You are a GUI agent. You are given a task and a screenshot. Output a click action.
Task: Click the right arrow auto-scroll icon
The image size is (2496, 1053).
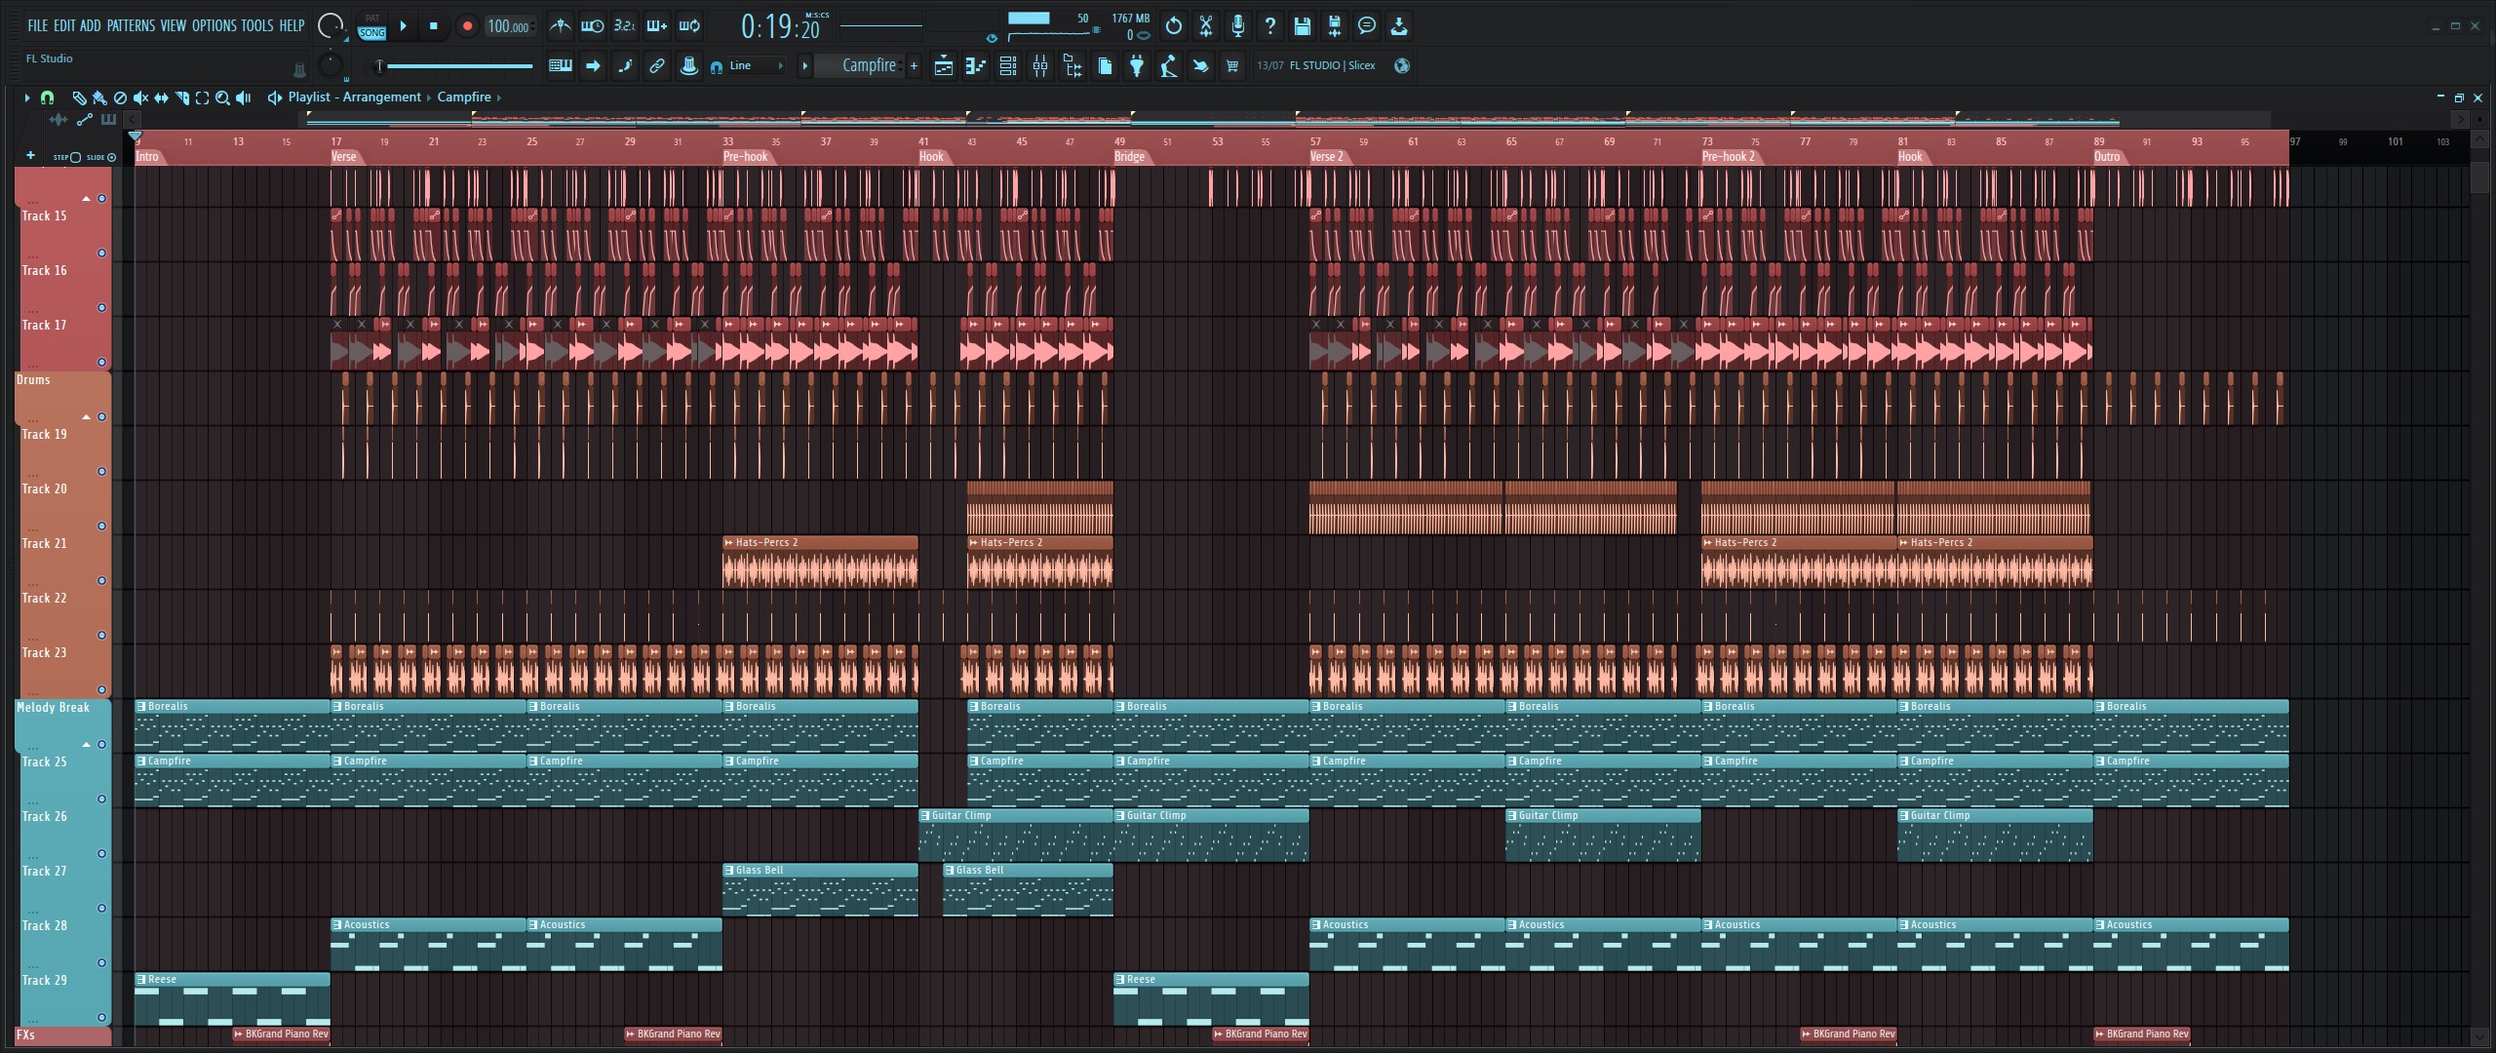point(592,65)
